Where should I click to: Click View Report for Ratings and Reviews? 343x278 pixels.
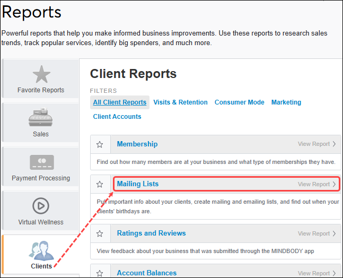[x=316, y=233]
